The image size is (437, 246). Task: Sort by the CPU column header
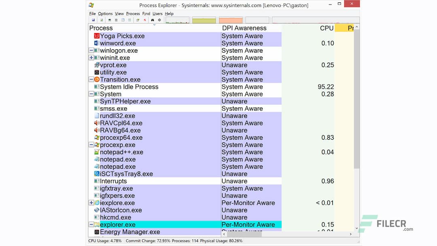coord(327,28)
